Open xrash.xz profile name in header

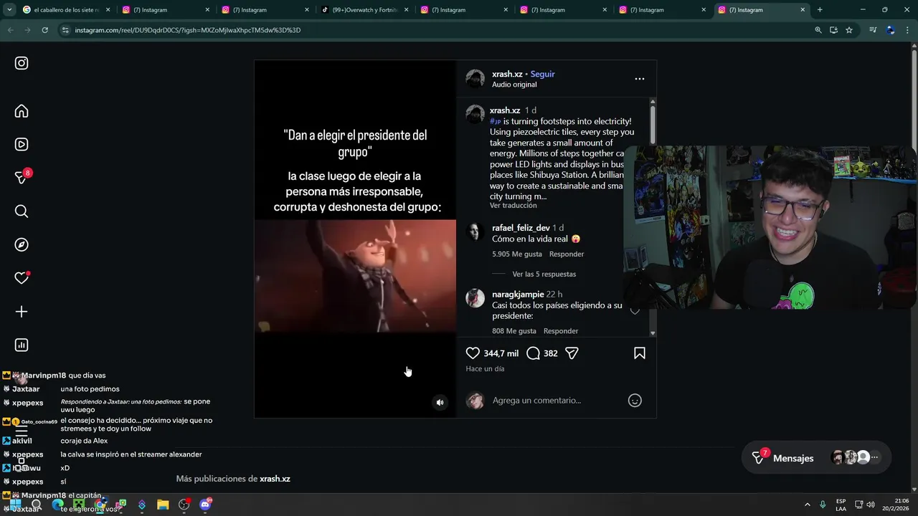[x=507, y=74]
